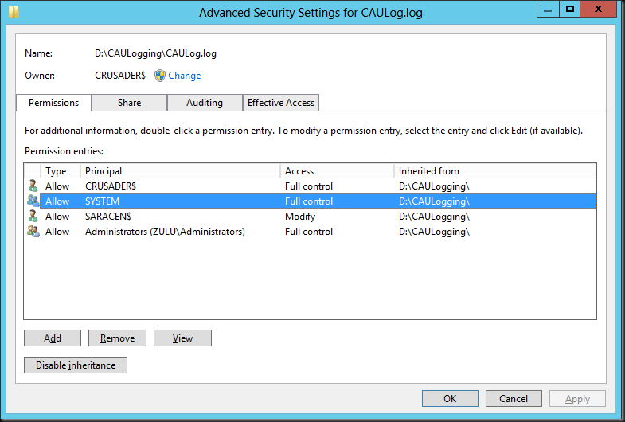Remove the selected permission entry

117,338
